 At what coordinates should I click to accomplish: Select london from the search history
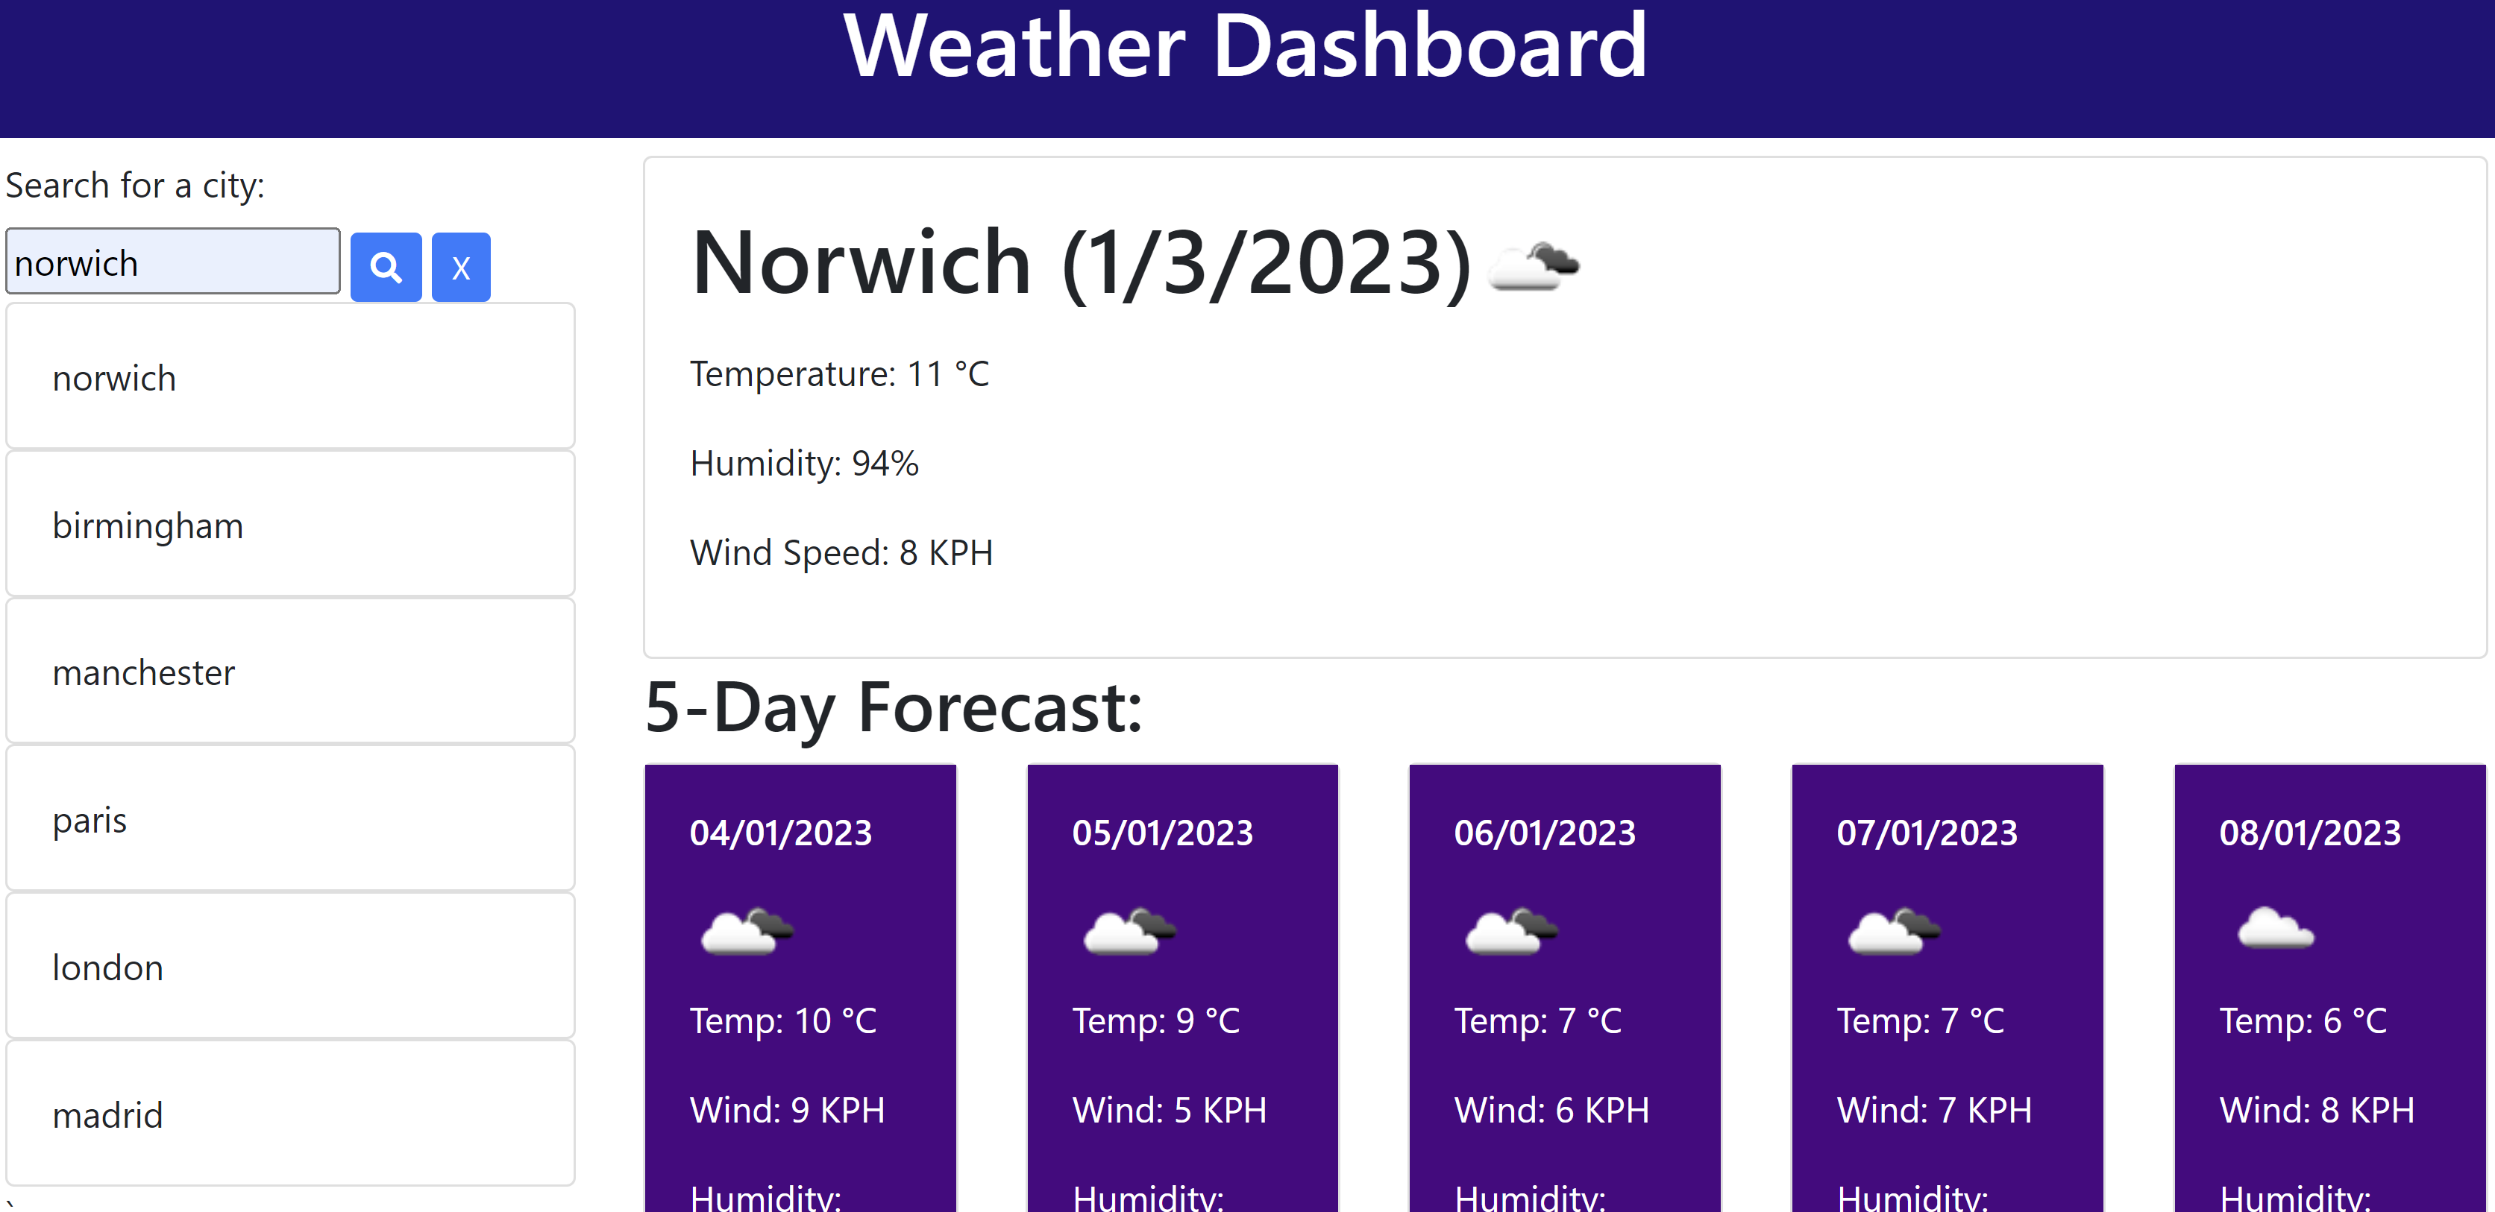pos(289,966)
